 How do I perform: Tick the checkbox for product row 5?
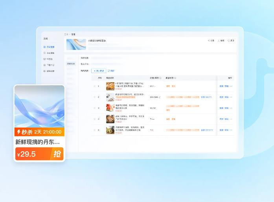[94, 130]
